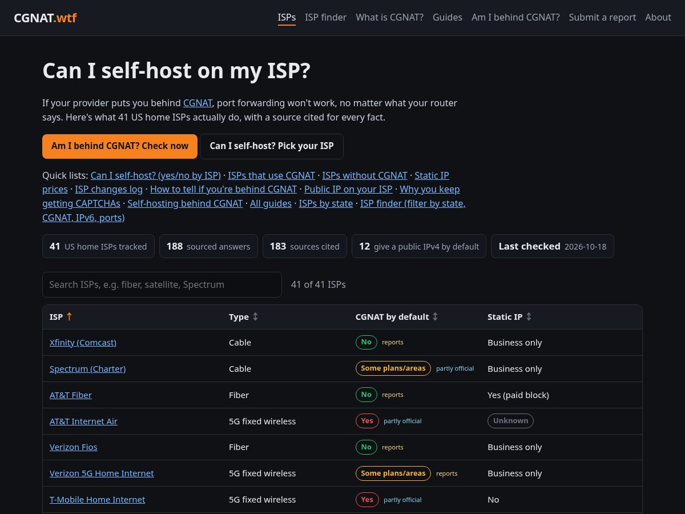Click AT&T Fiber row Fiber type cell
This screenshot has width=685, height=514.
239,395
